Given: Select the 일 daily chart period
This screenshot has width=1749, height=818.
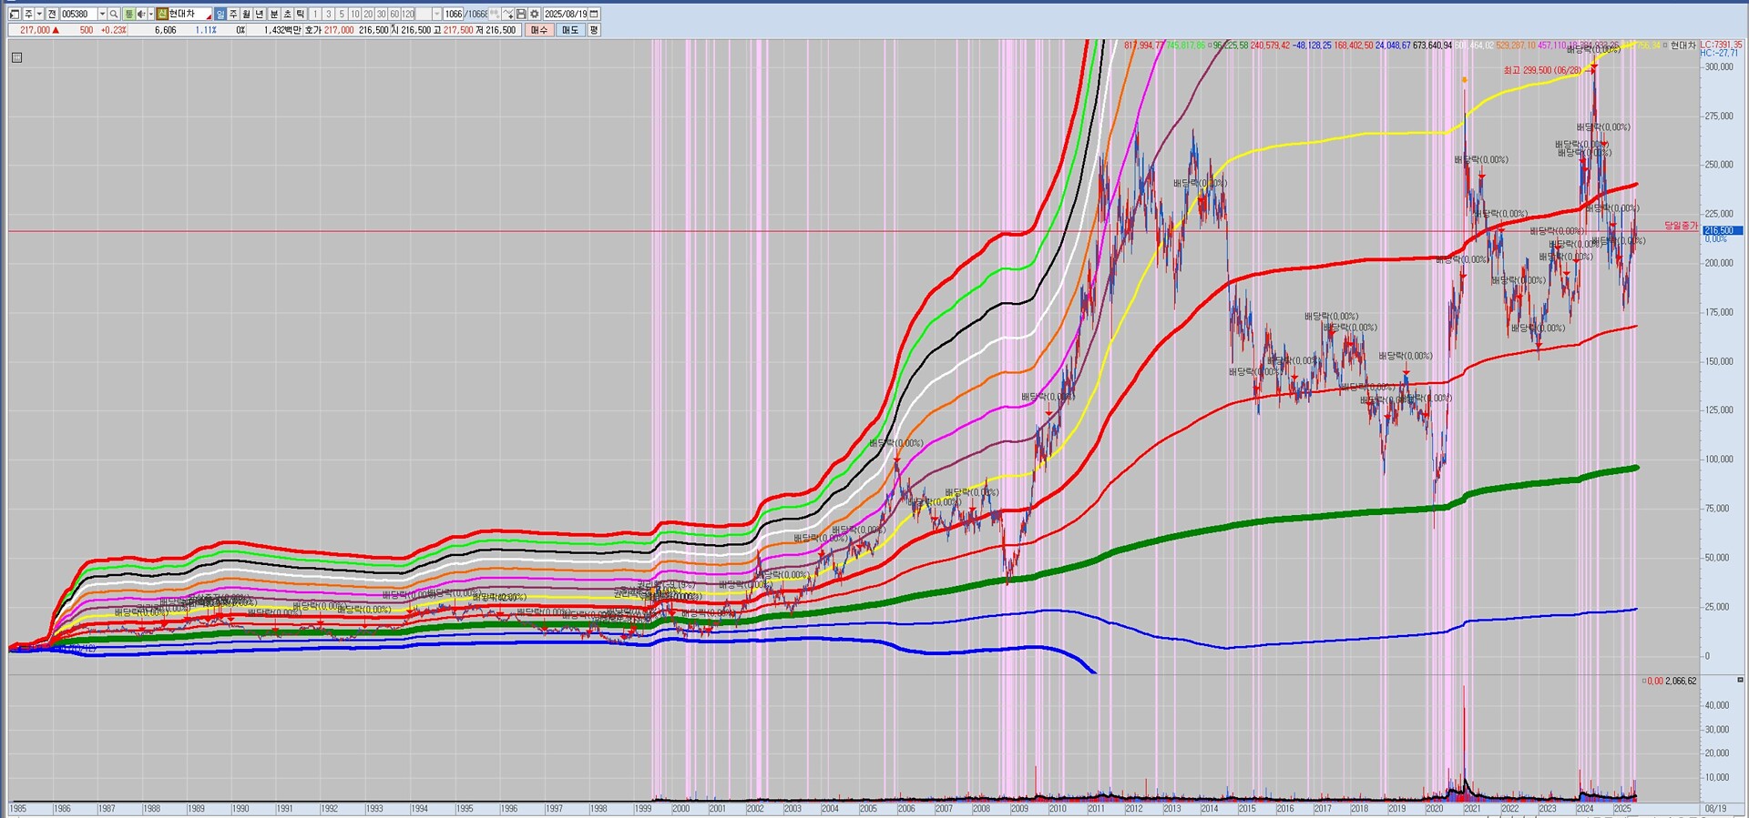Looking at the screenshot, I should [x=220, y=14].
